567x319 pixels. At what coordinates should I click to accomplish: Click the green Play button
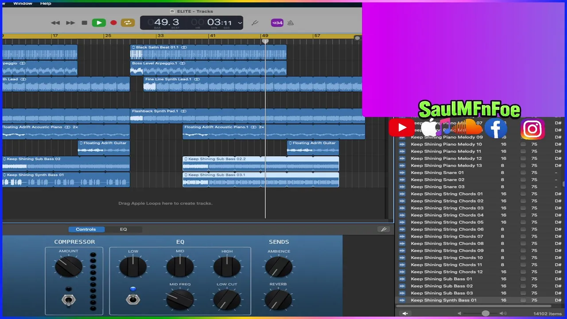[99, 23]
